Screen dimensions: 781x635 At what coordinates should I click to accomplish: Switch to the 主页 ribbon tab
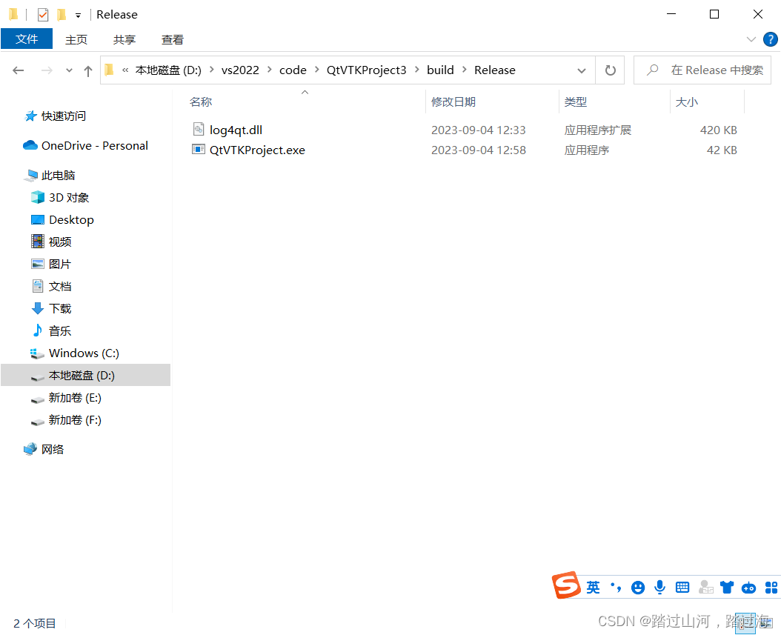coord(76,39)
